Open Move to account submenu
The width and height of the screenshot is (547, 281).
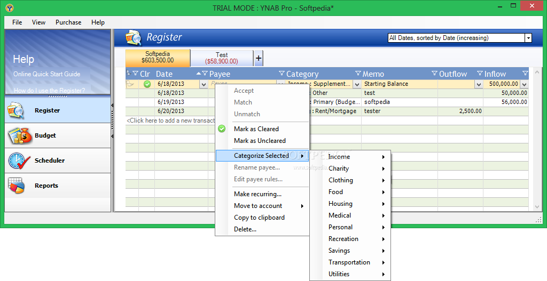point(262,206)
